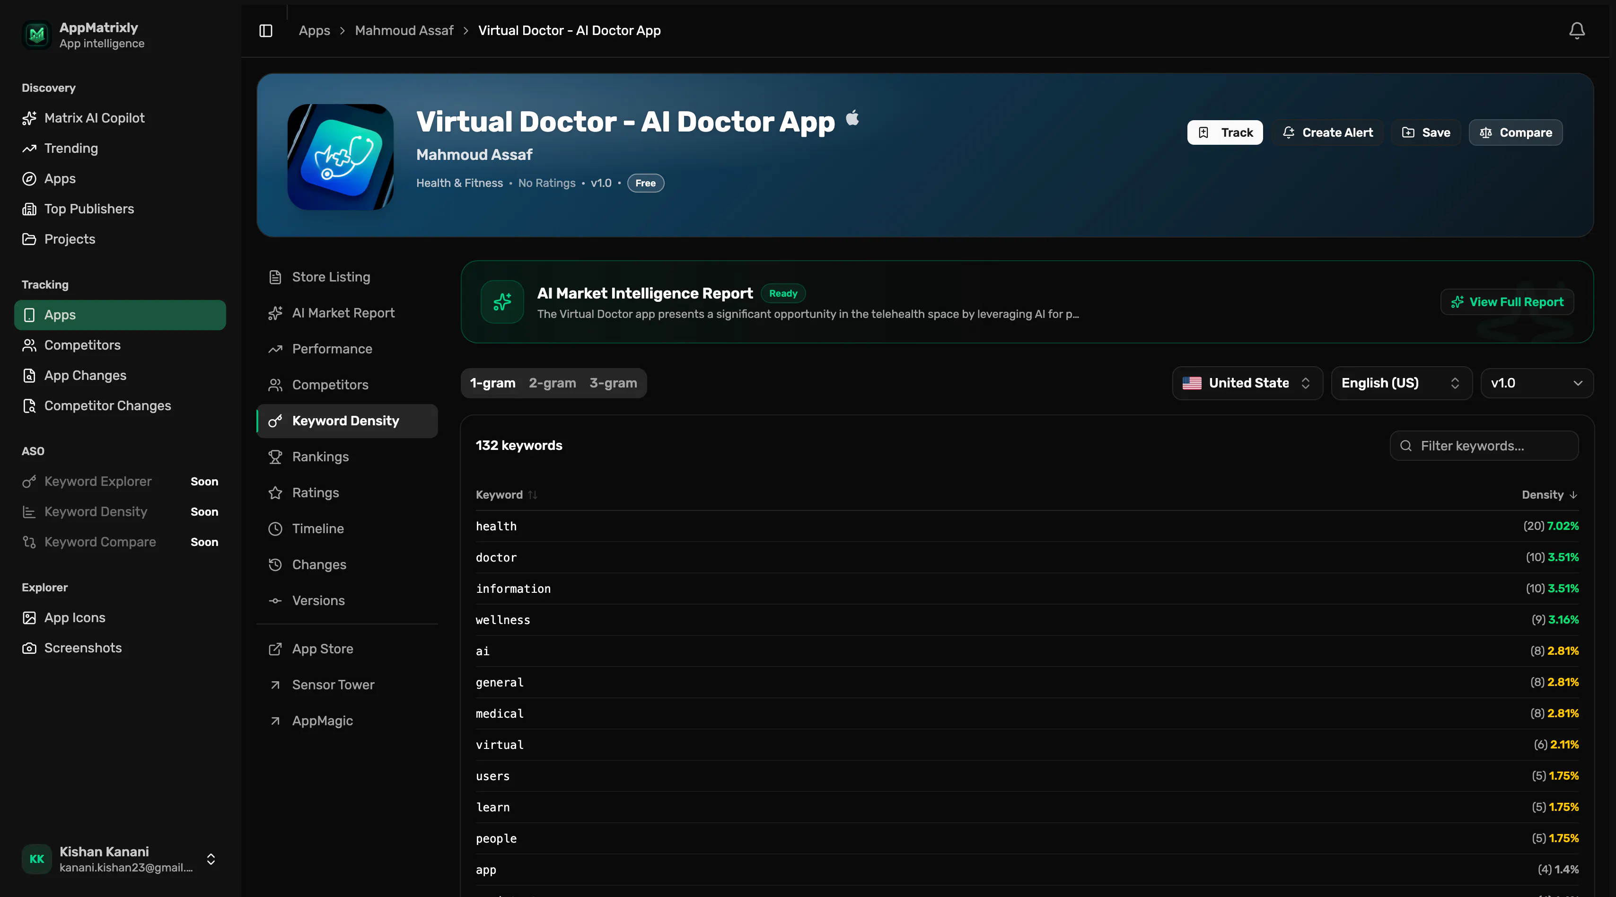The image size is (1616, 897).
Task: Open Sensor Tower external link
Action: click(x=347, y=685)
